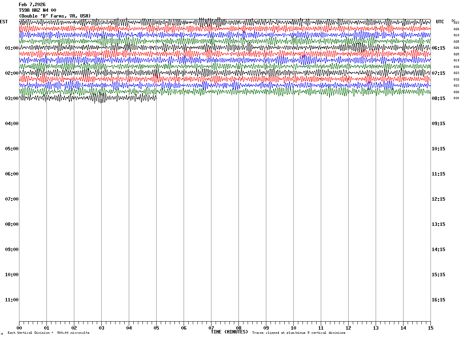The width and height of the screenshot is (461, 338).
Task: Click the DC offset value '832'
Action: click(456, 79)
